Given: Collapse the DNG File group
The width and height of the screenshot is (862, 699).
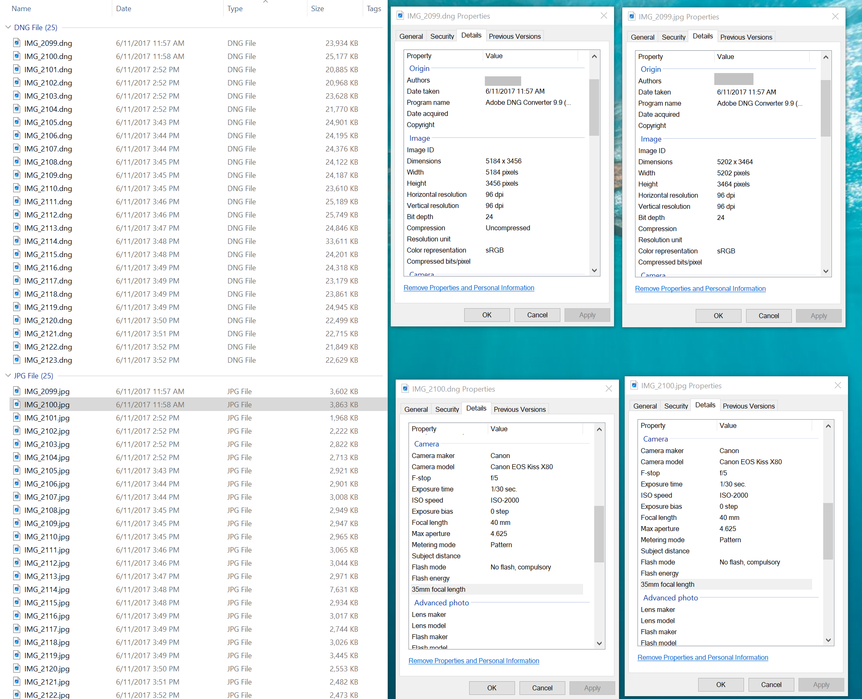Looking at the screenshot, I should coord(8,27).
